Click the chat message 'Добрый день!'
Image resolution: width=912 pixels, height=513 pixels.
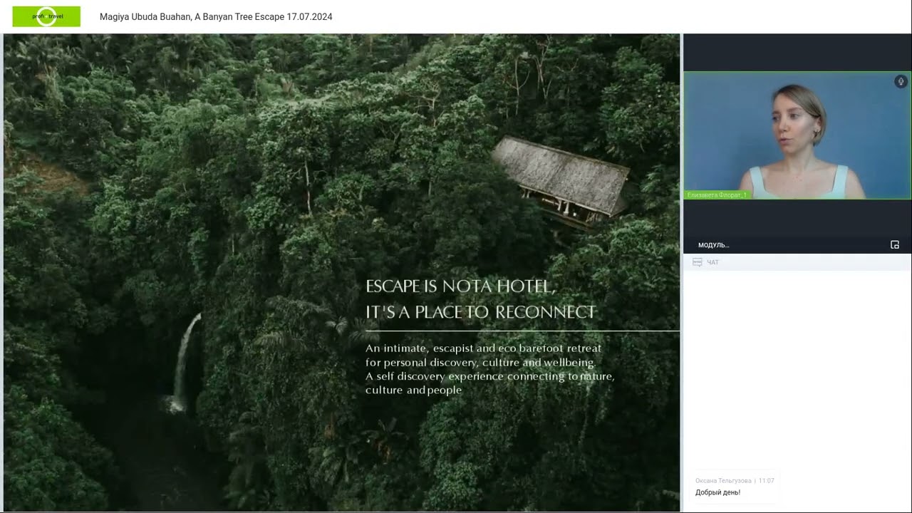pyautogui.click(x=717, y=492)
